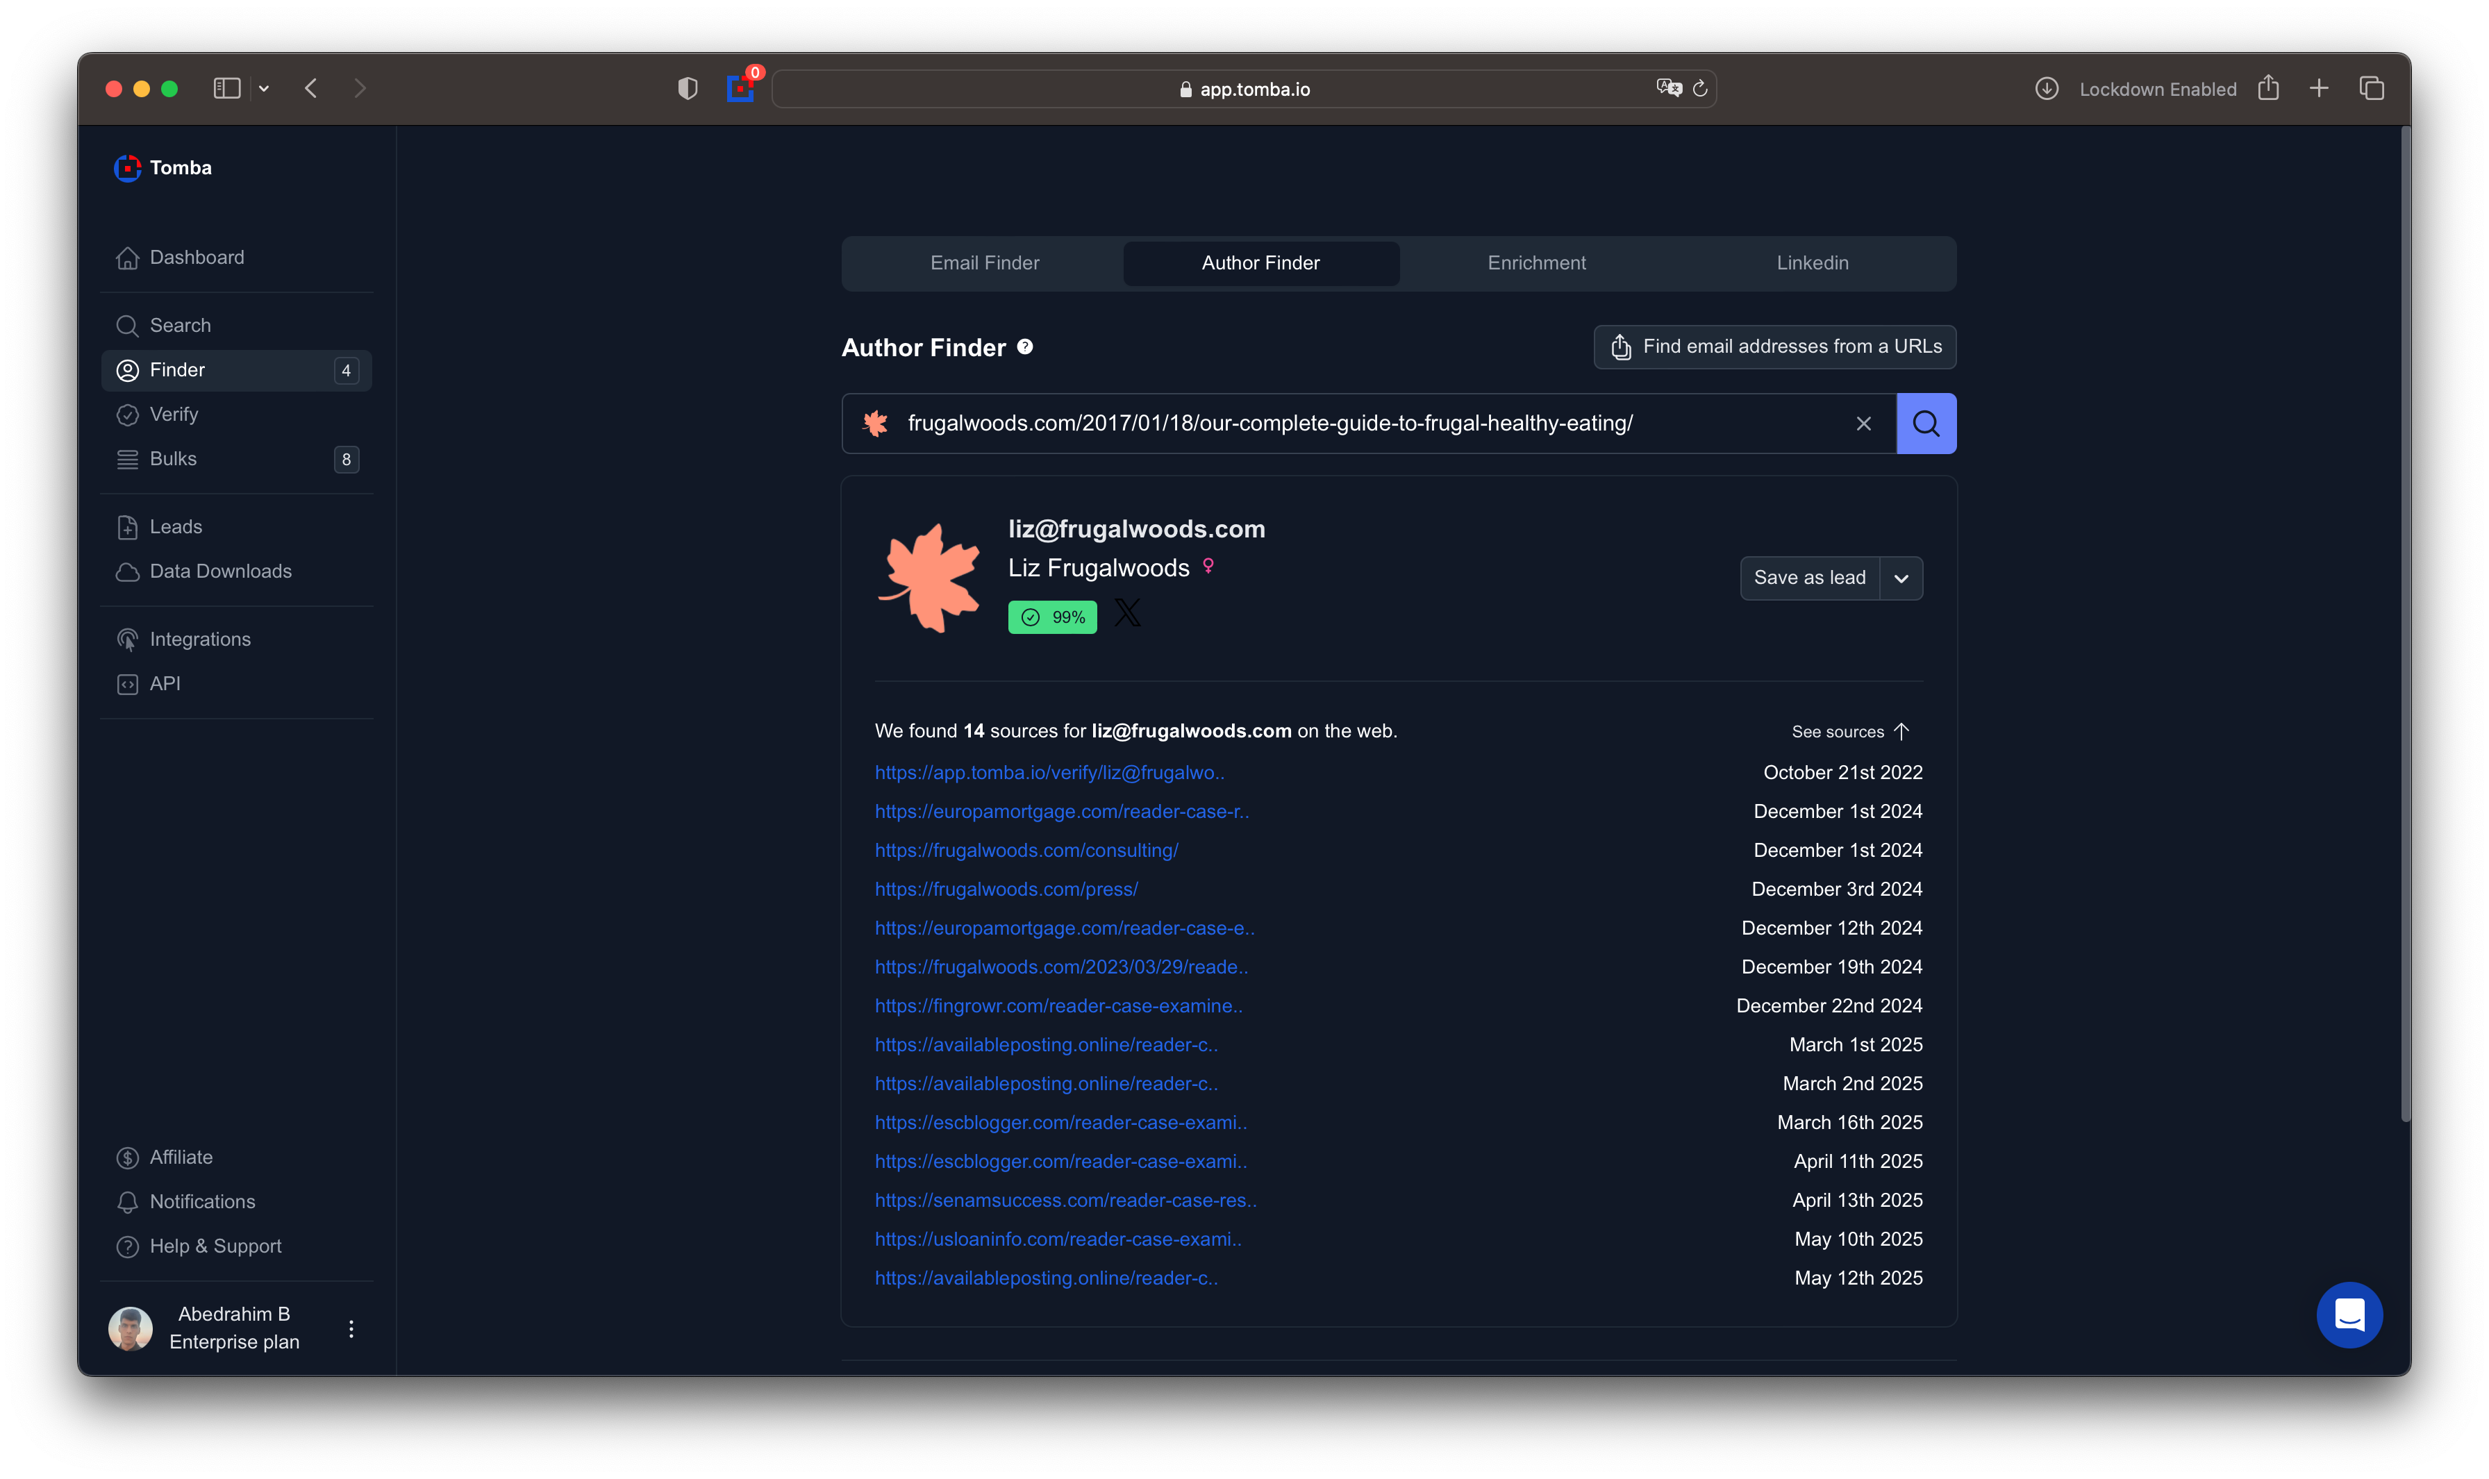Open the Tomba browser extension icon
2489x1479 pixels.
[x=740, y=89]
